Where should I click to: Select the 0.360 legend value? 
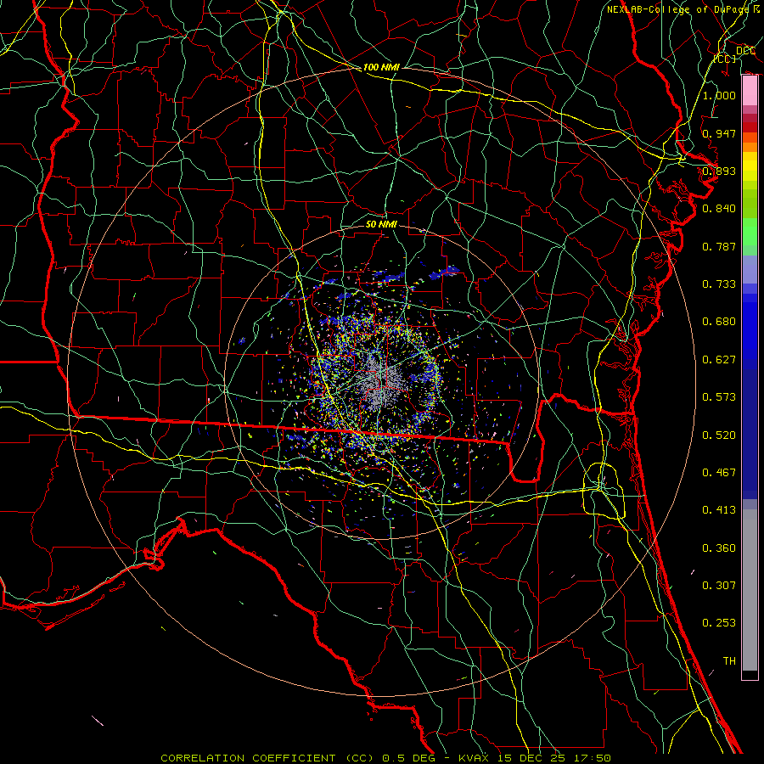coord(719,548)
